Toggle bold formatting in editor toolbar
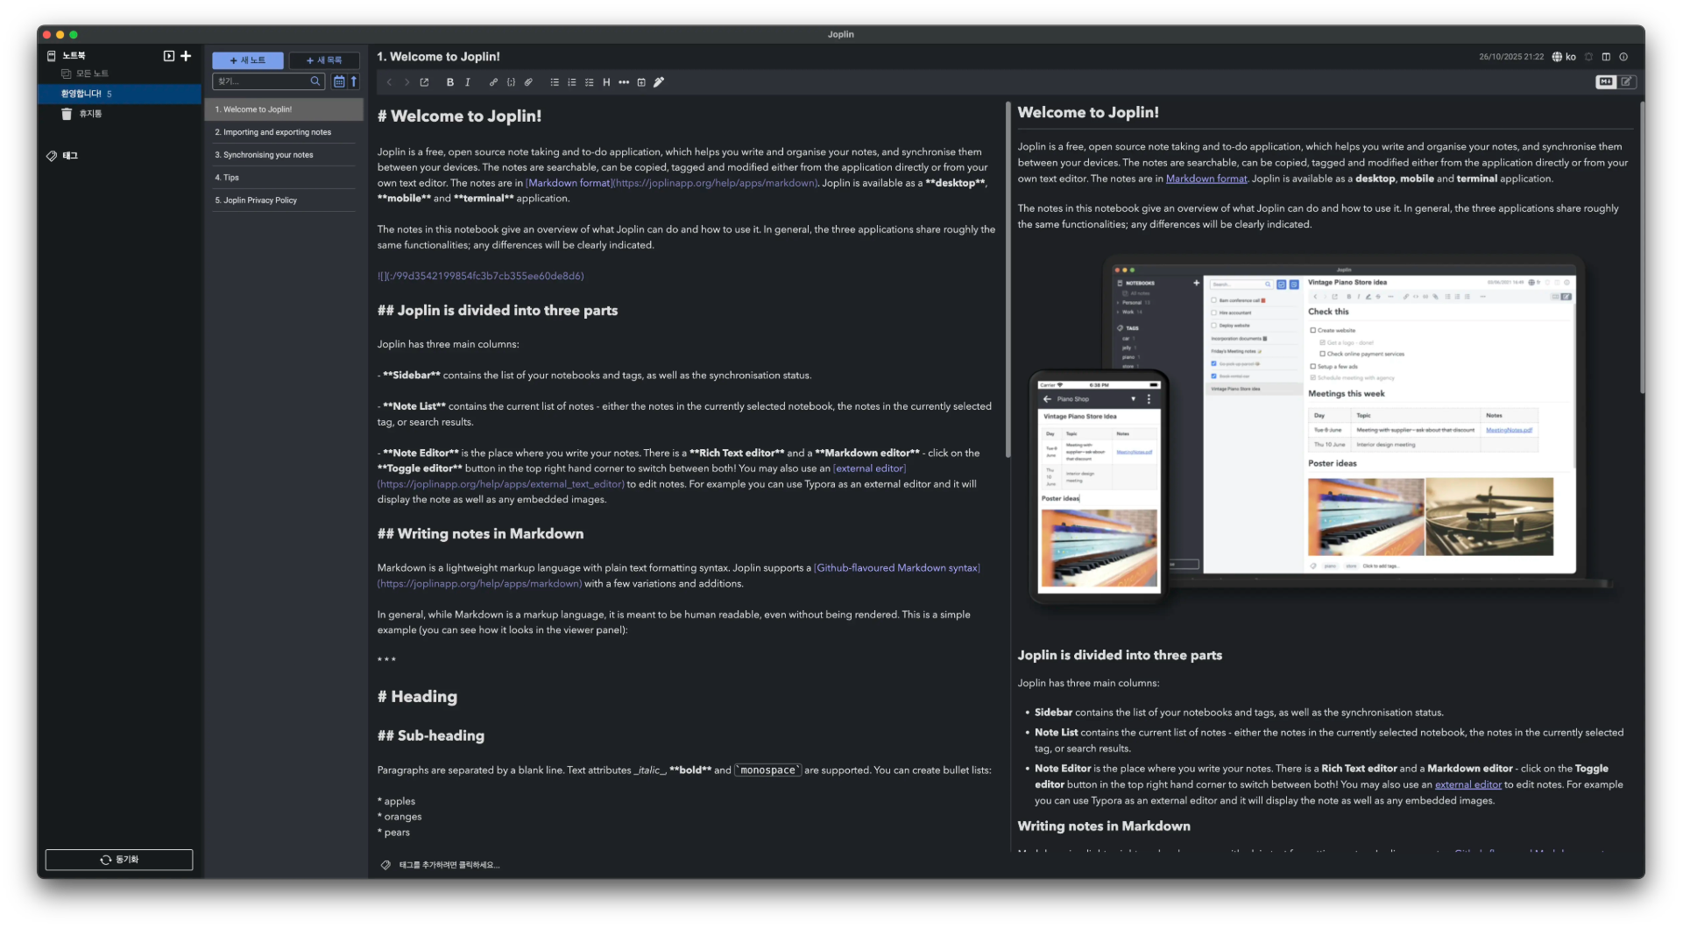This screenshot has height=928, width=1683. pyautogui.click(x=449, y=82)
